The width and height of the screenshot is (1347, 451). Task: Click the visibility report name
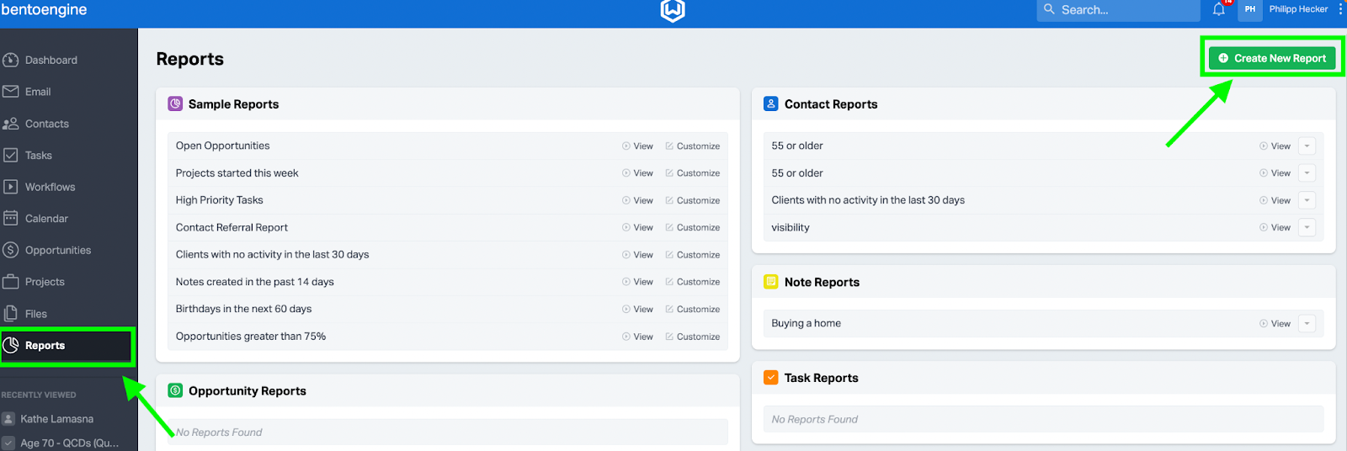point(791,227)
